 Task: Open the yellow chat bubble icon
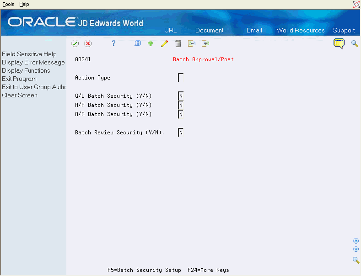pyautogui.click(x=339, y=43)
